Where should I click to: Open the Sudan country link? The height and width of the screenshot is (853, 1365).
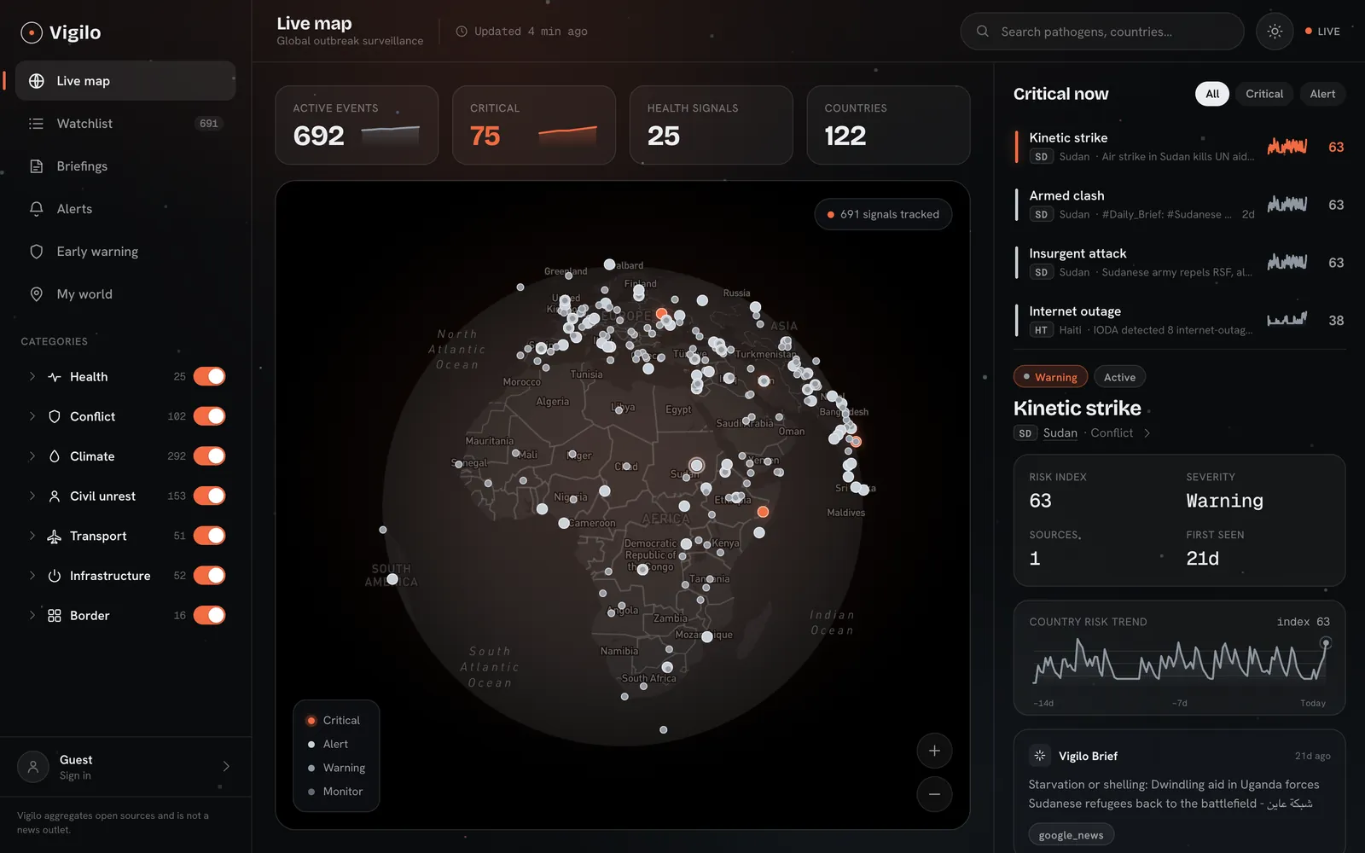[1060, 433]
